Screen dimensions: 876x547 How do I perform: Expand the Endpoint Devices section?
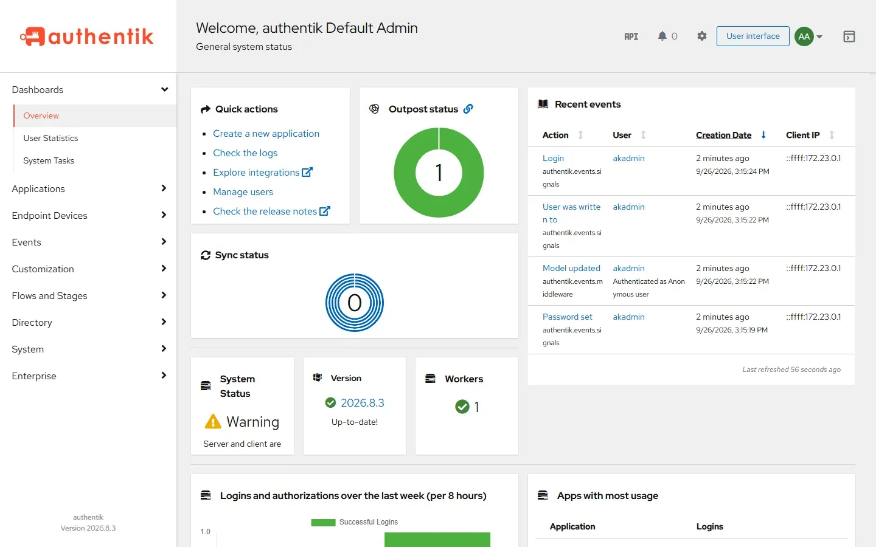(88, 215)
